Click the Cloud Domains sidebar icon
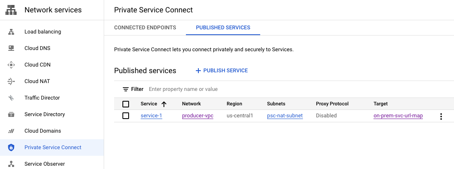This screenshot has width=454, height=169. pos(11,131)
